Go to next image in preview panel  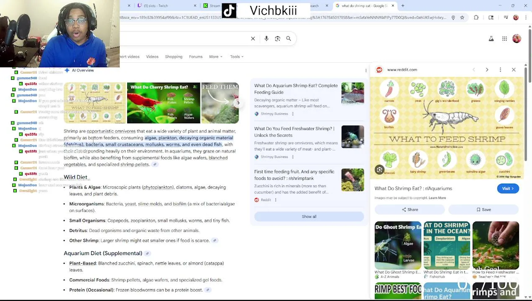coord(487,70)
